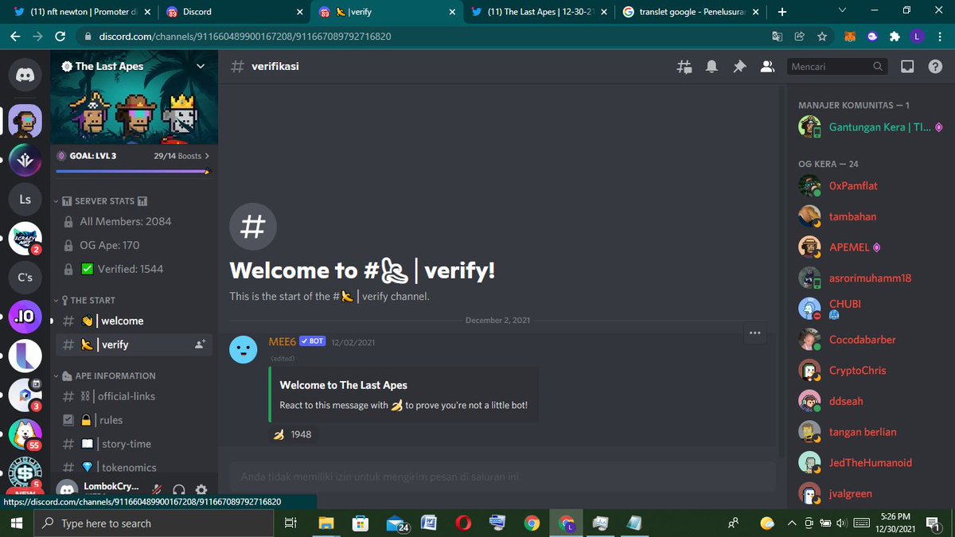
Task: Expand the 29/14 Boosts progress arrow
Action: coord(207,156)
